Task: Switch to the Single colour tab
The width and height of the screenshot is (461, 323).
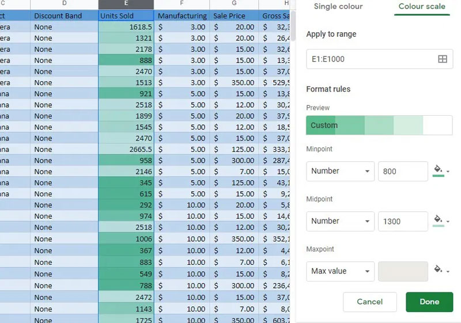Action: point(338,6)
